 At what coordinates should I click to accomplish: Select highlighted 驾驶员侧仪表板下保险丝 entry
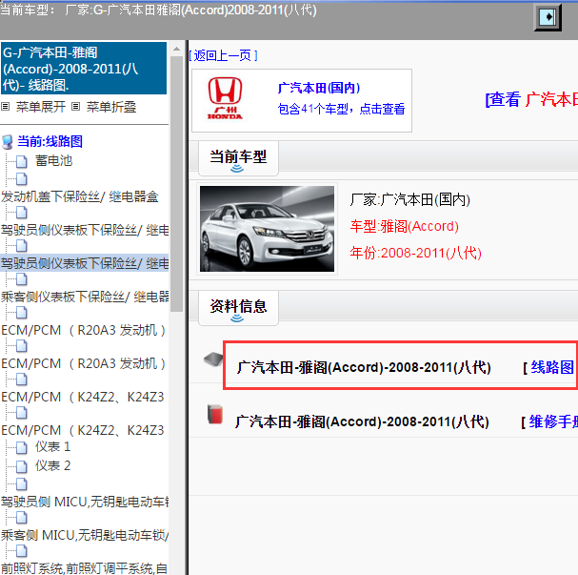85,263
